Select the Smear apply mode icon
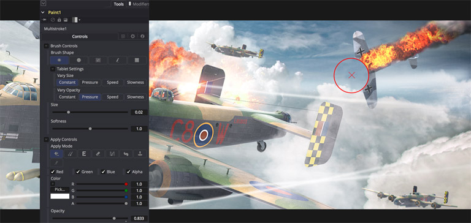471x223 pixels. (126, 154)
